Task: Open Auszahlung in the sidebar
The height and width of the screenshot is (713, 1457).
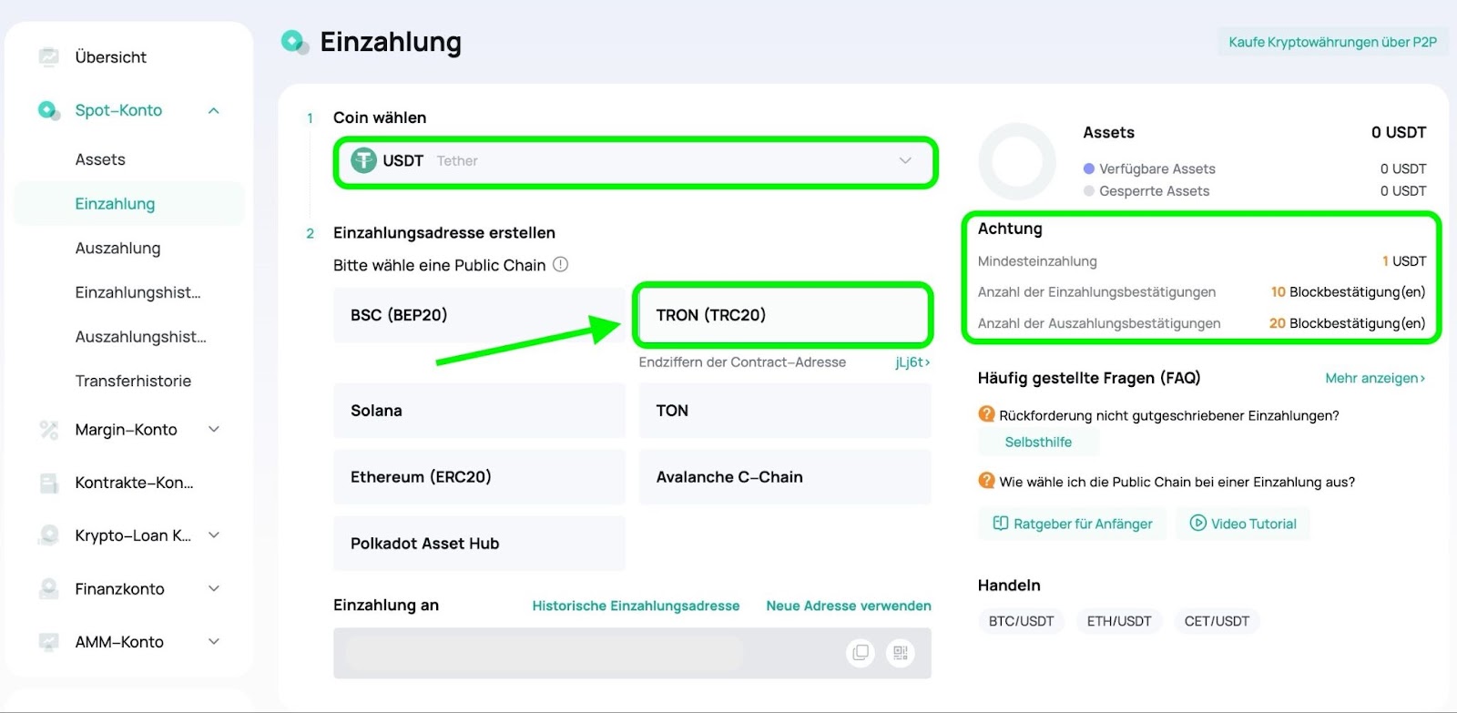Action: pyautogui.click(x=117, y=248)
